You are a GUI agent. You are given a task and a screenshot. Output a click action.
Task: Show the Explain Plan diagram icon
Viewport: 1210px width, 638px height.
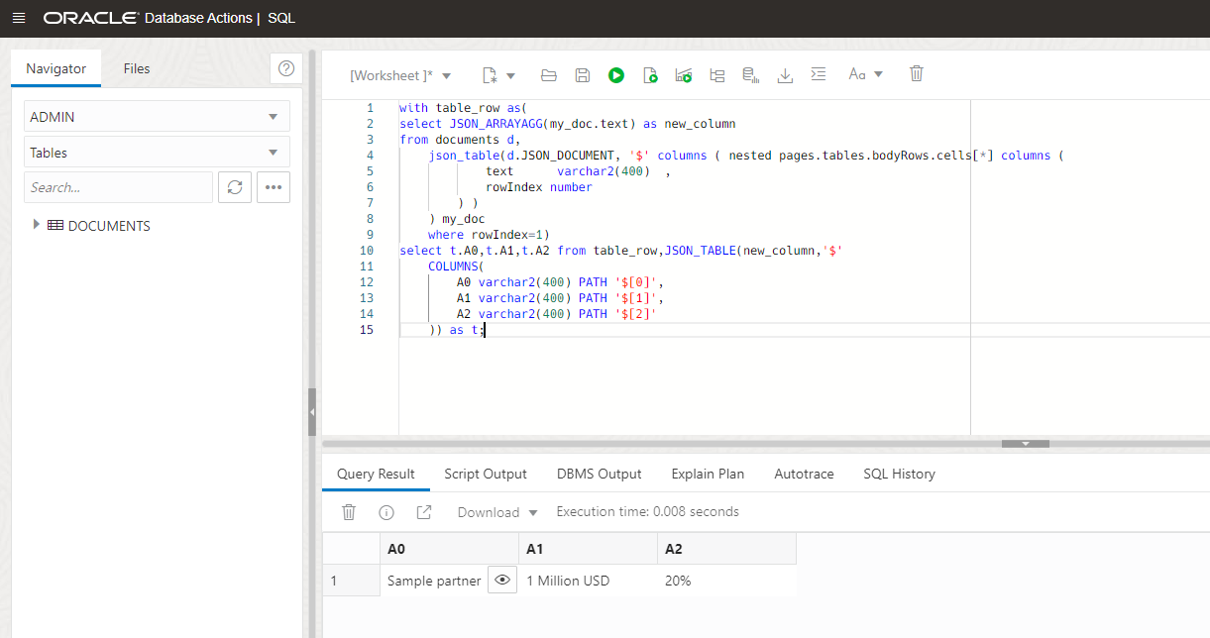683,74
